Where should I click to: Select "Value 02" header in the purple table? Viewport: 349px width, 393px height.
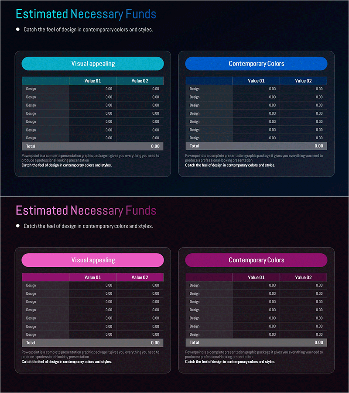pos(303,277)
